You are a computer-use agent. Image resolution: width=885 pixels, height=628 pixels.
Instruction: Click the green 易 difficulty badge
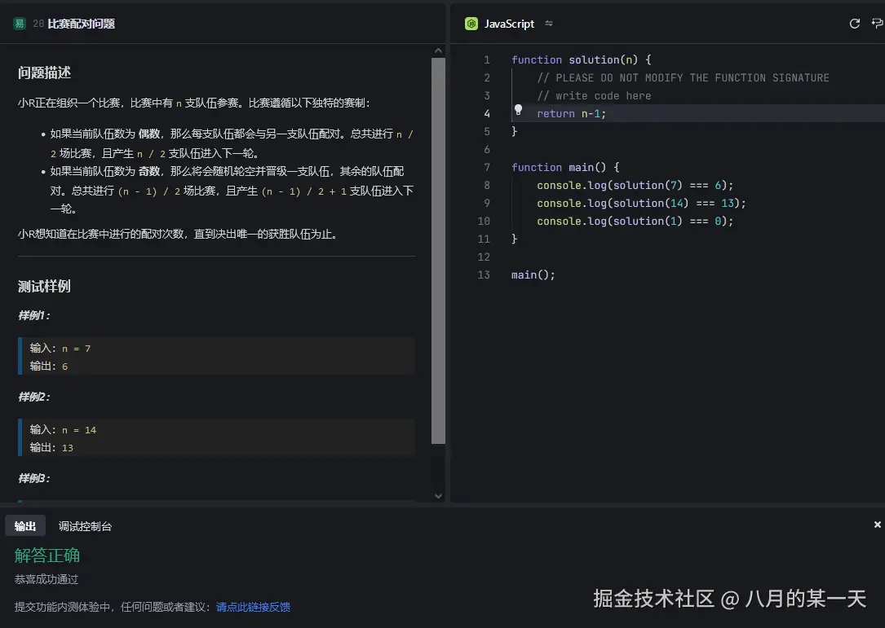(19, 24)
